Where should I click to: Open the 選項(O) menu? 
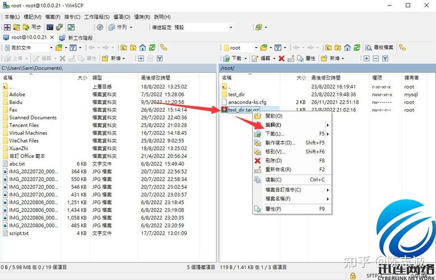122,17
